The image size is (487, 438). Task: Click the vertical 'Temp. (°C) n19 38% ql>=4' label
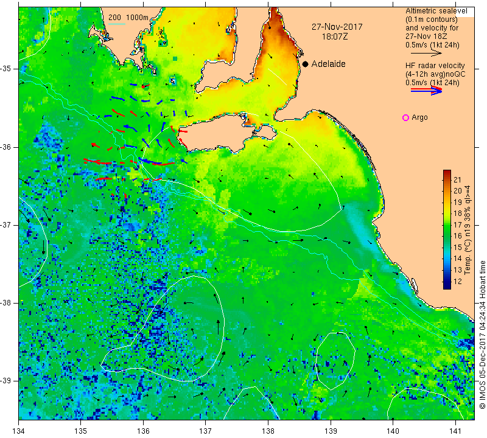467,230
